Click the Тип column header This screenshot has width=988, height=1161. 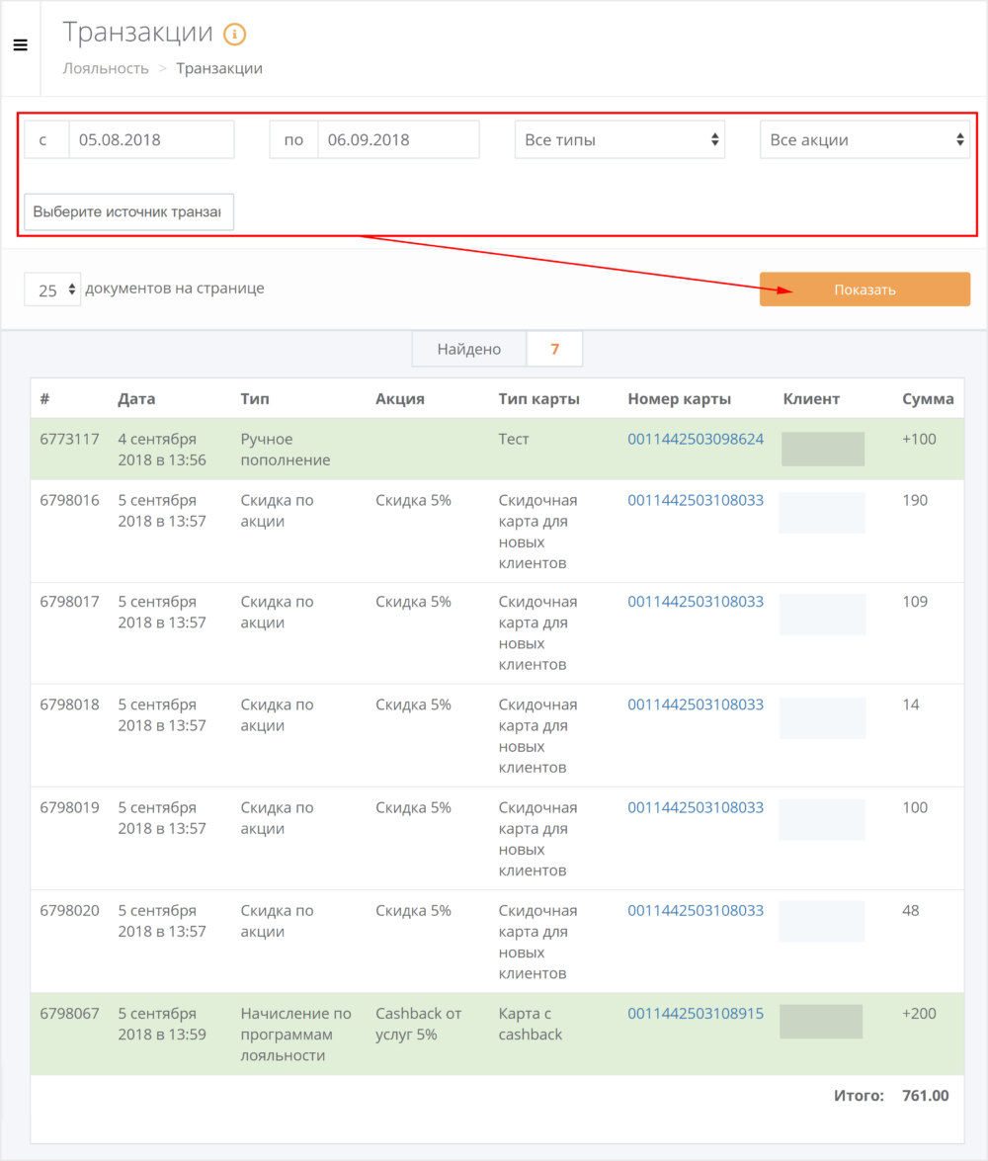pos(255,399)
